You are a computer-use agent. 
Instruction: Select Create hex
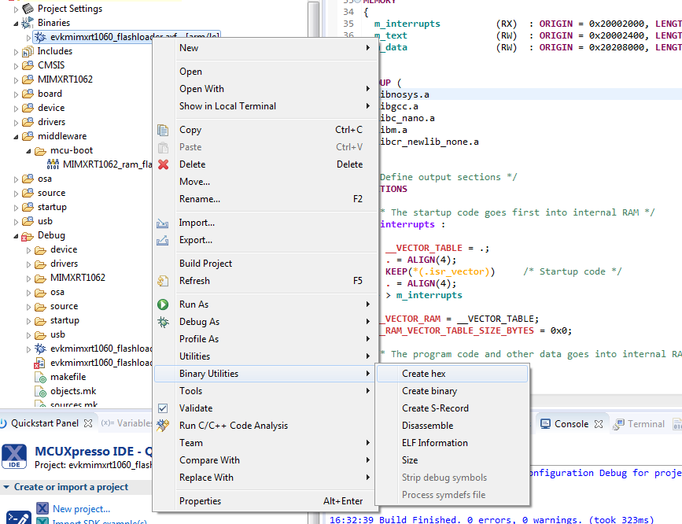point(452,374)
